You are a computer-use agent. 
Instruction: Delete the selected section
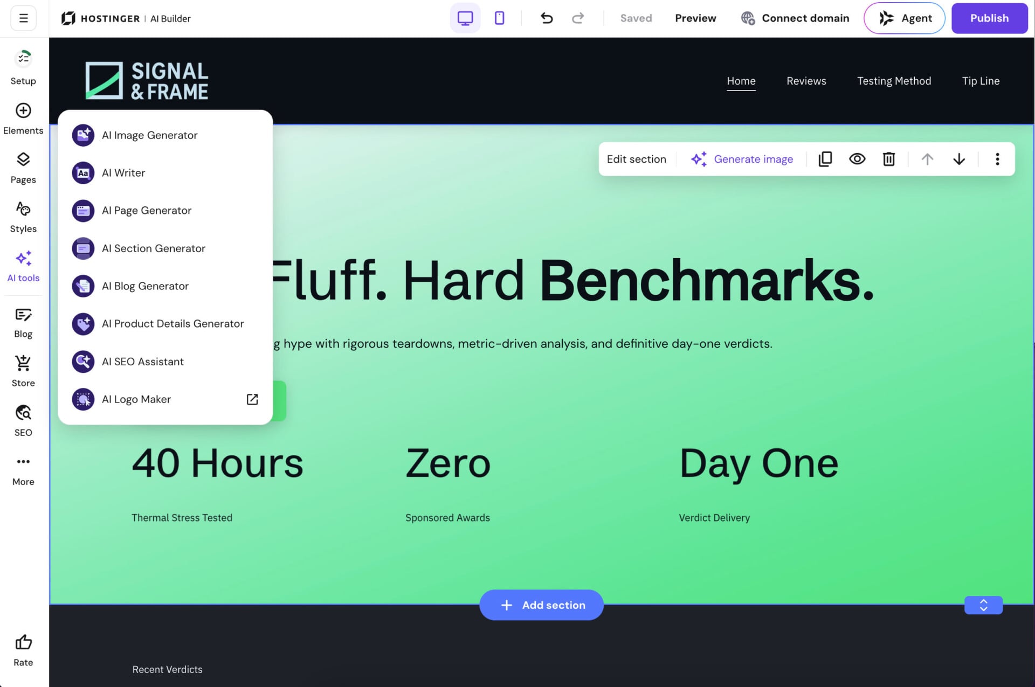[x=889, y=159]
